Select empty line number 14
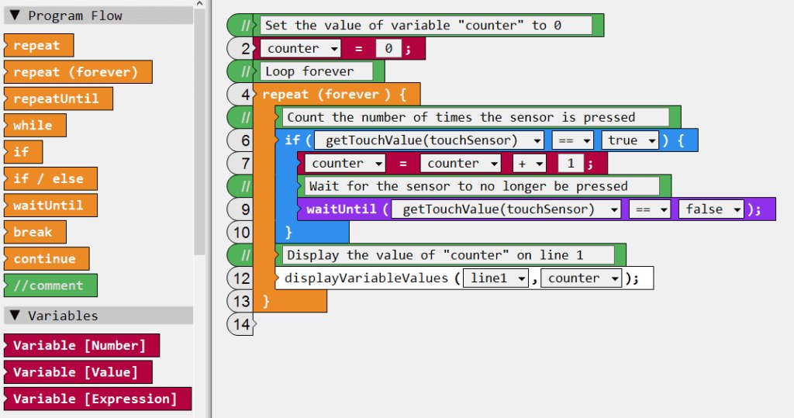The height and width of the screenshot is (418, 794). 240,324
